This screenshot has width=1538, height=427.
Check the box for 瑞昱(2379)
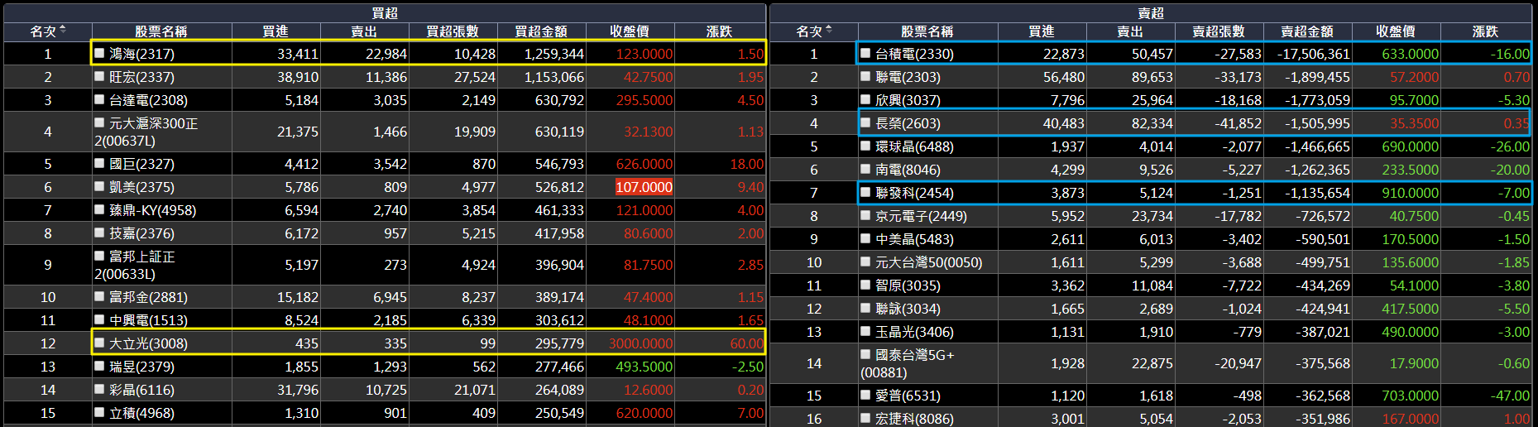(99, 365)
